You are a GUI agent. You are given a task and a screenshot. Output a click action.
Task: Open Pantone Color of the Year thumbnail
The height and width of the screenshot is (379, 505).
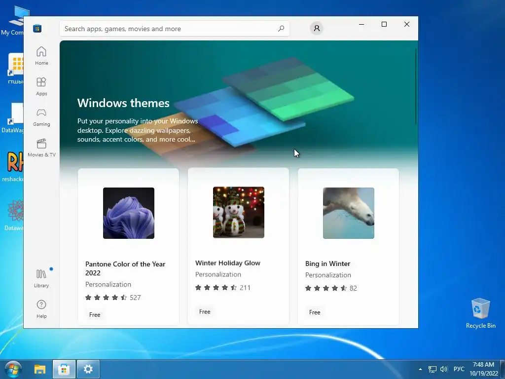[x=129, y=213]
